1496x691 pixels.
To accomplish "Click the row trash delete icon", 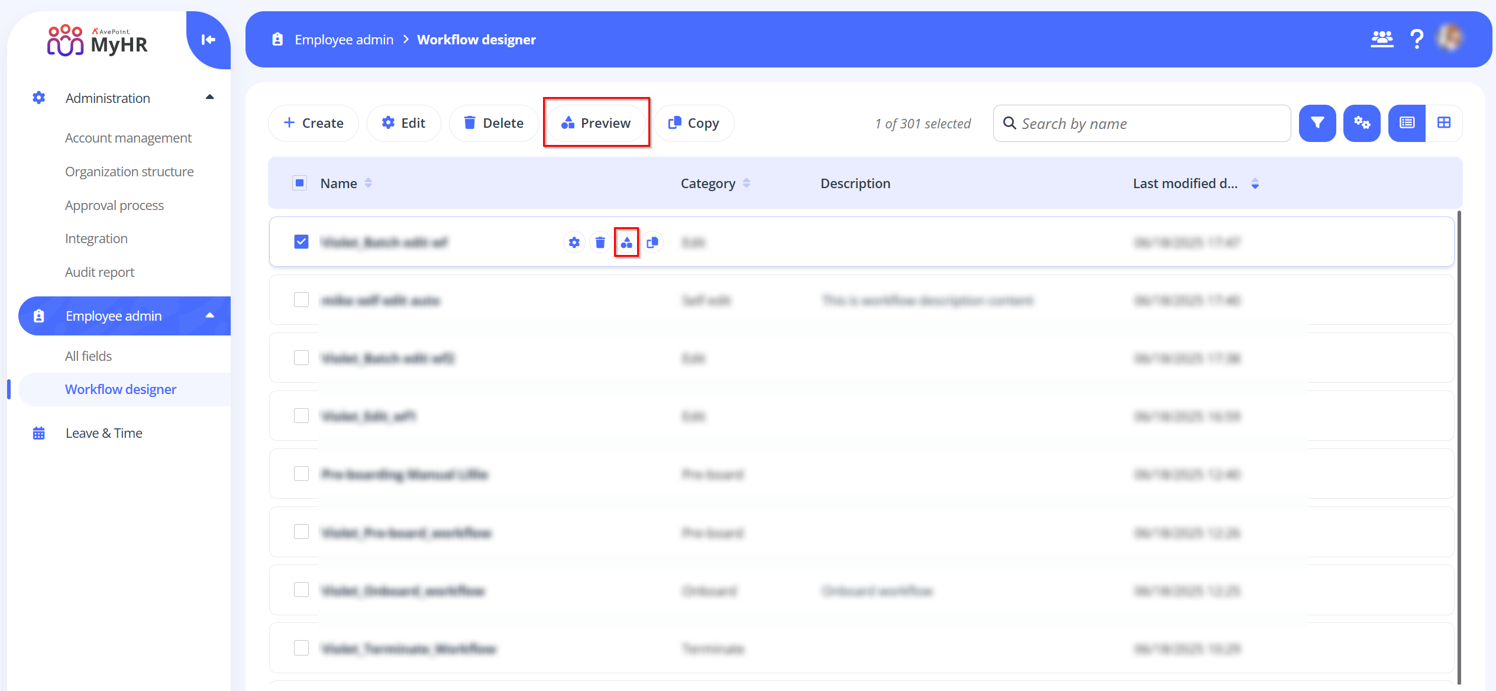I will point(600,243).
